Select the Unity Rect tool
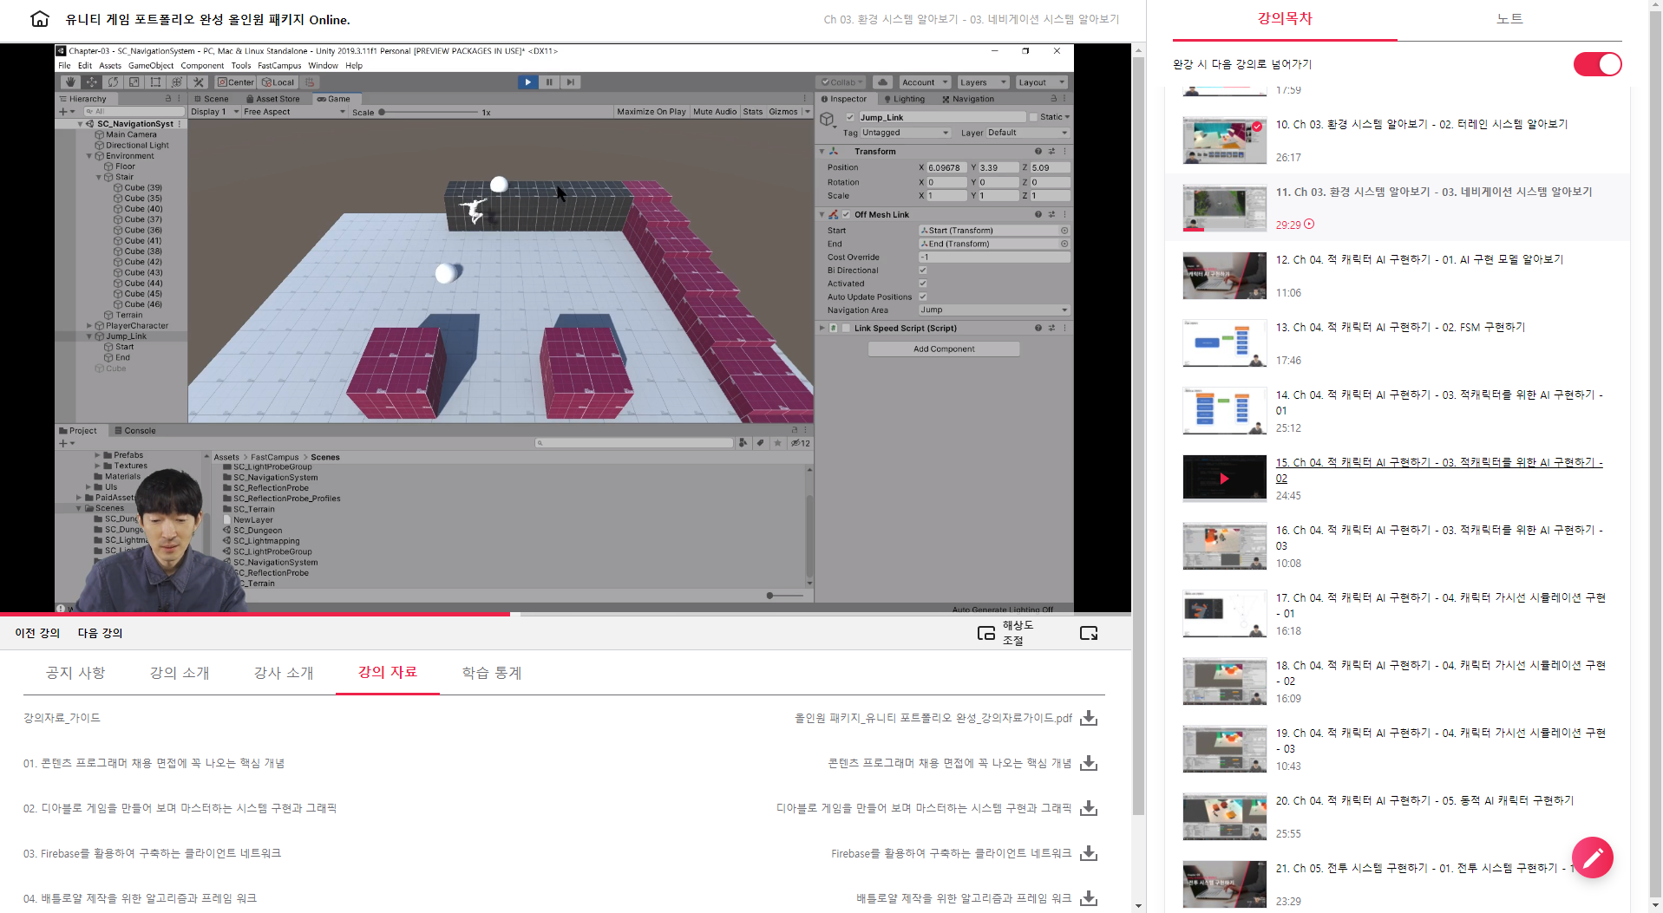Image resolution: width=1663 pixels, height=913 pixels. (x=155, y=82)
